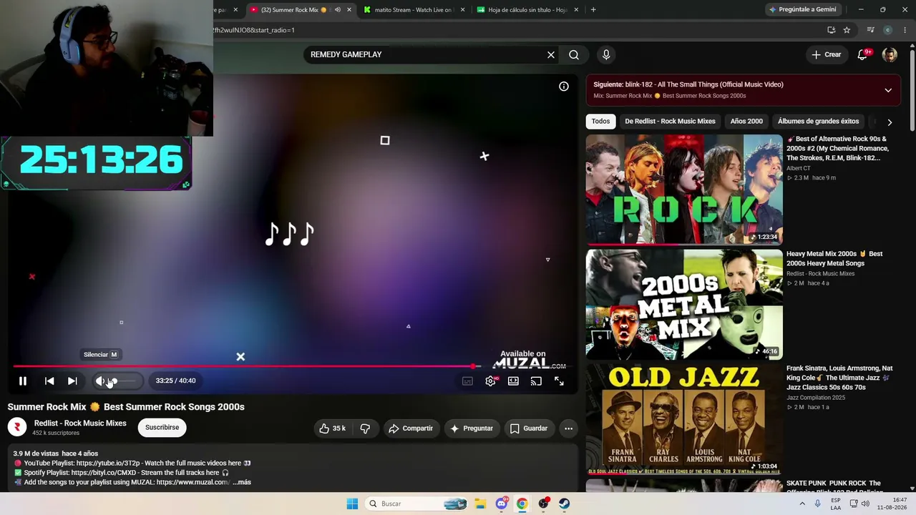The height and width of the screenshot is (515, 916).
Task: Open YouTube notifications bell
Action: [862, 54]
